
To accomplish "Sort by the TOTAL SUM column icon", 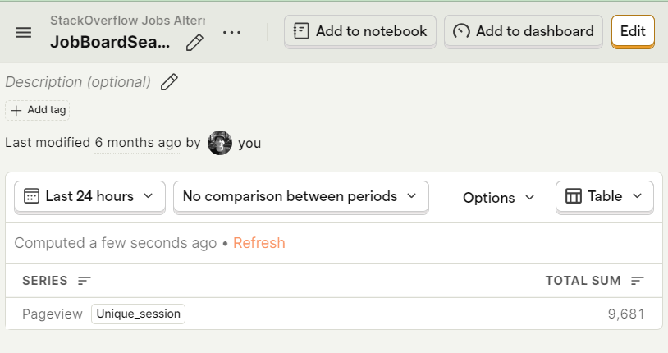I will 638,281.
